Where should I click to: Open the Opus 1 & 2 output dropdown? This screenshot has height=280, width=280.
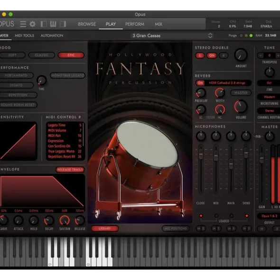tap(269, 216)
